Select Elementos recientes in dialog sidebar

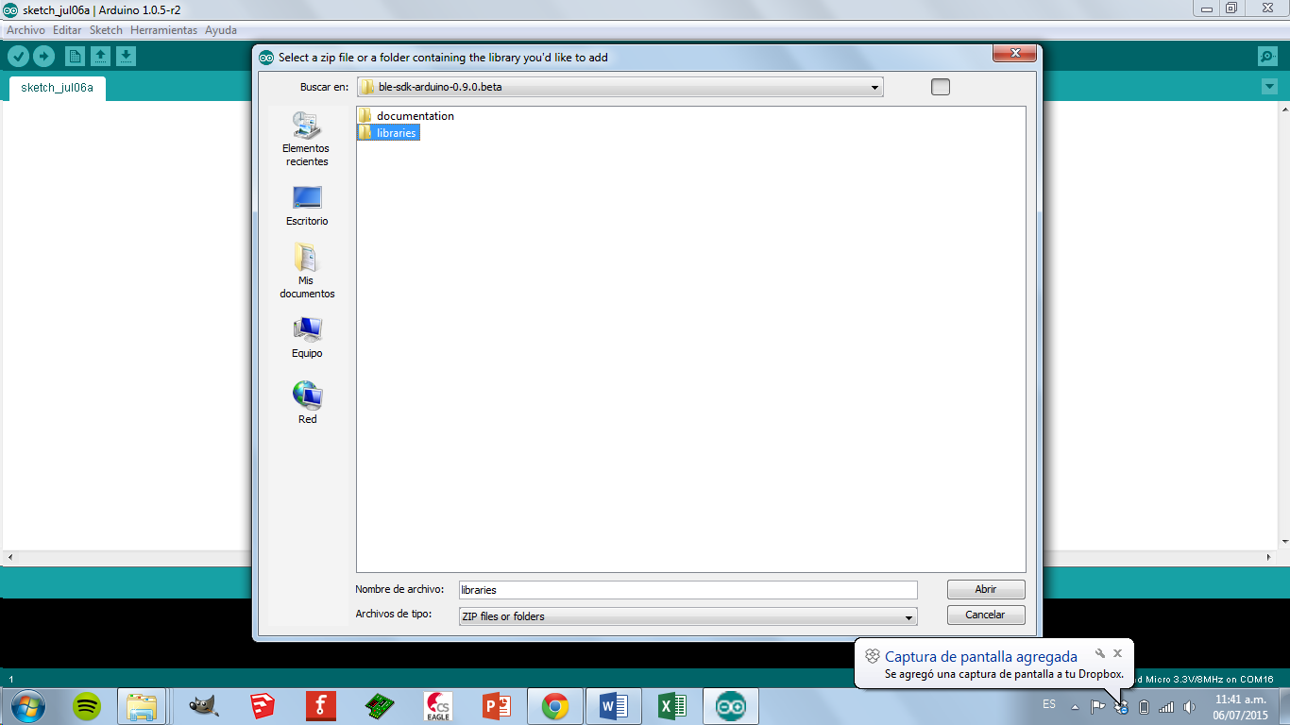coord(307,139)
